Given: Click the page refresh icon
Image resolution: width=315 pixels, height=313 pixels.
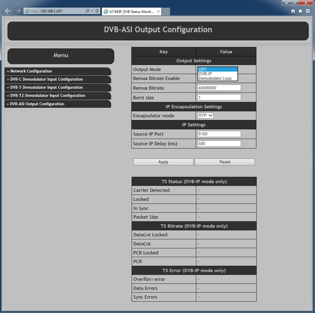Looking at the screenshot, I should tap(97, 11).
